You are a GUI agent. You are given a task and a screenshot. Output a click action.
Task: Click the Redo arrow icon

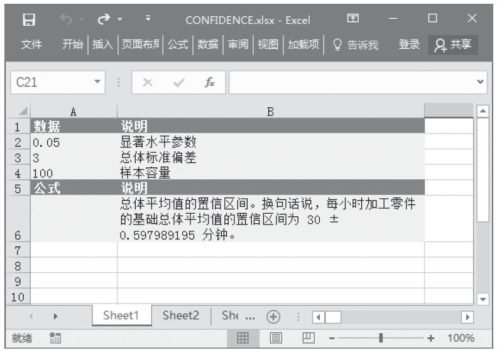99,20
